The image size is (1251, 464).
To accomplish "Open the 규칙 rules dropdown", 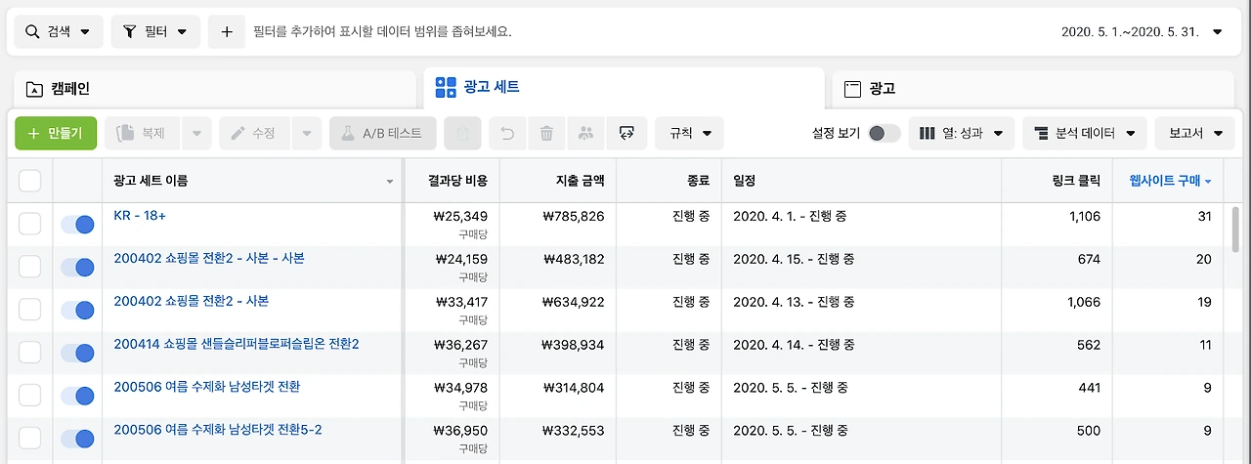I will pyautogui.click(x=689, y=133).
